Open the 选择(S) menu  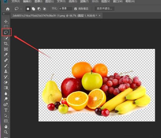click(73, 1)
